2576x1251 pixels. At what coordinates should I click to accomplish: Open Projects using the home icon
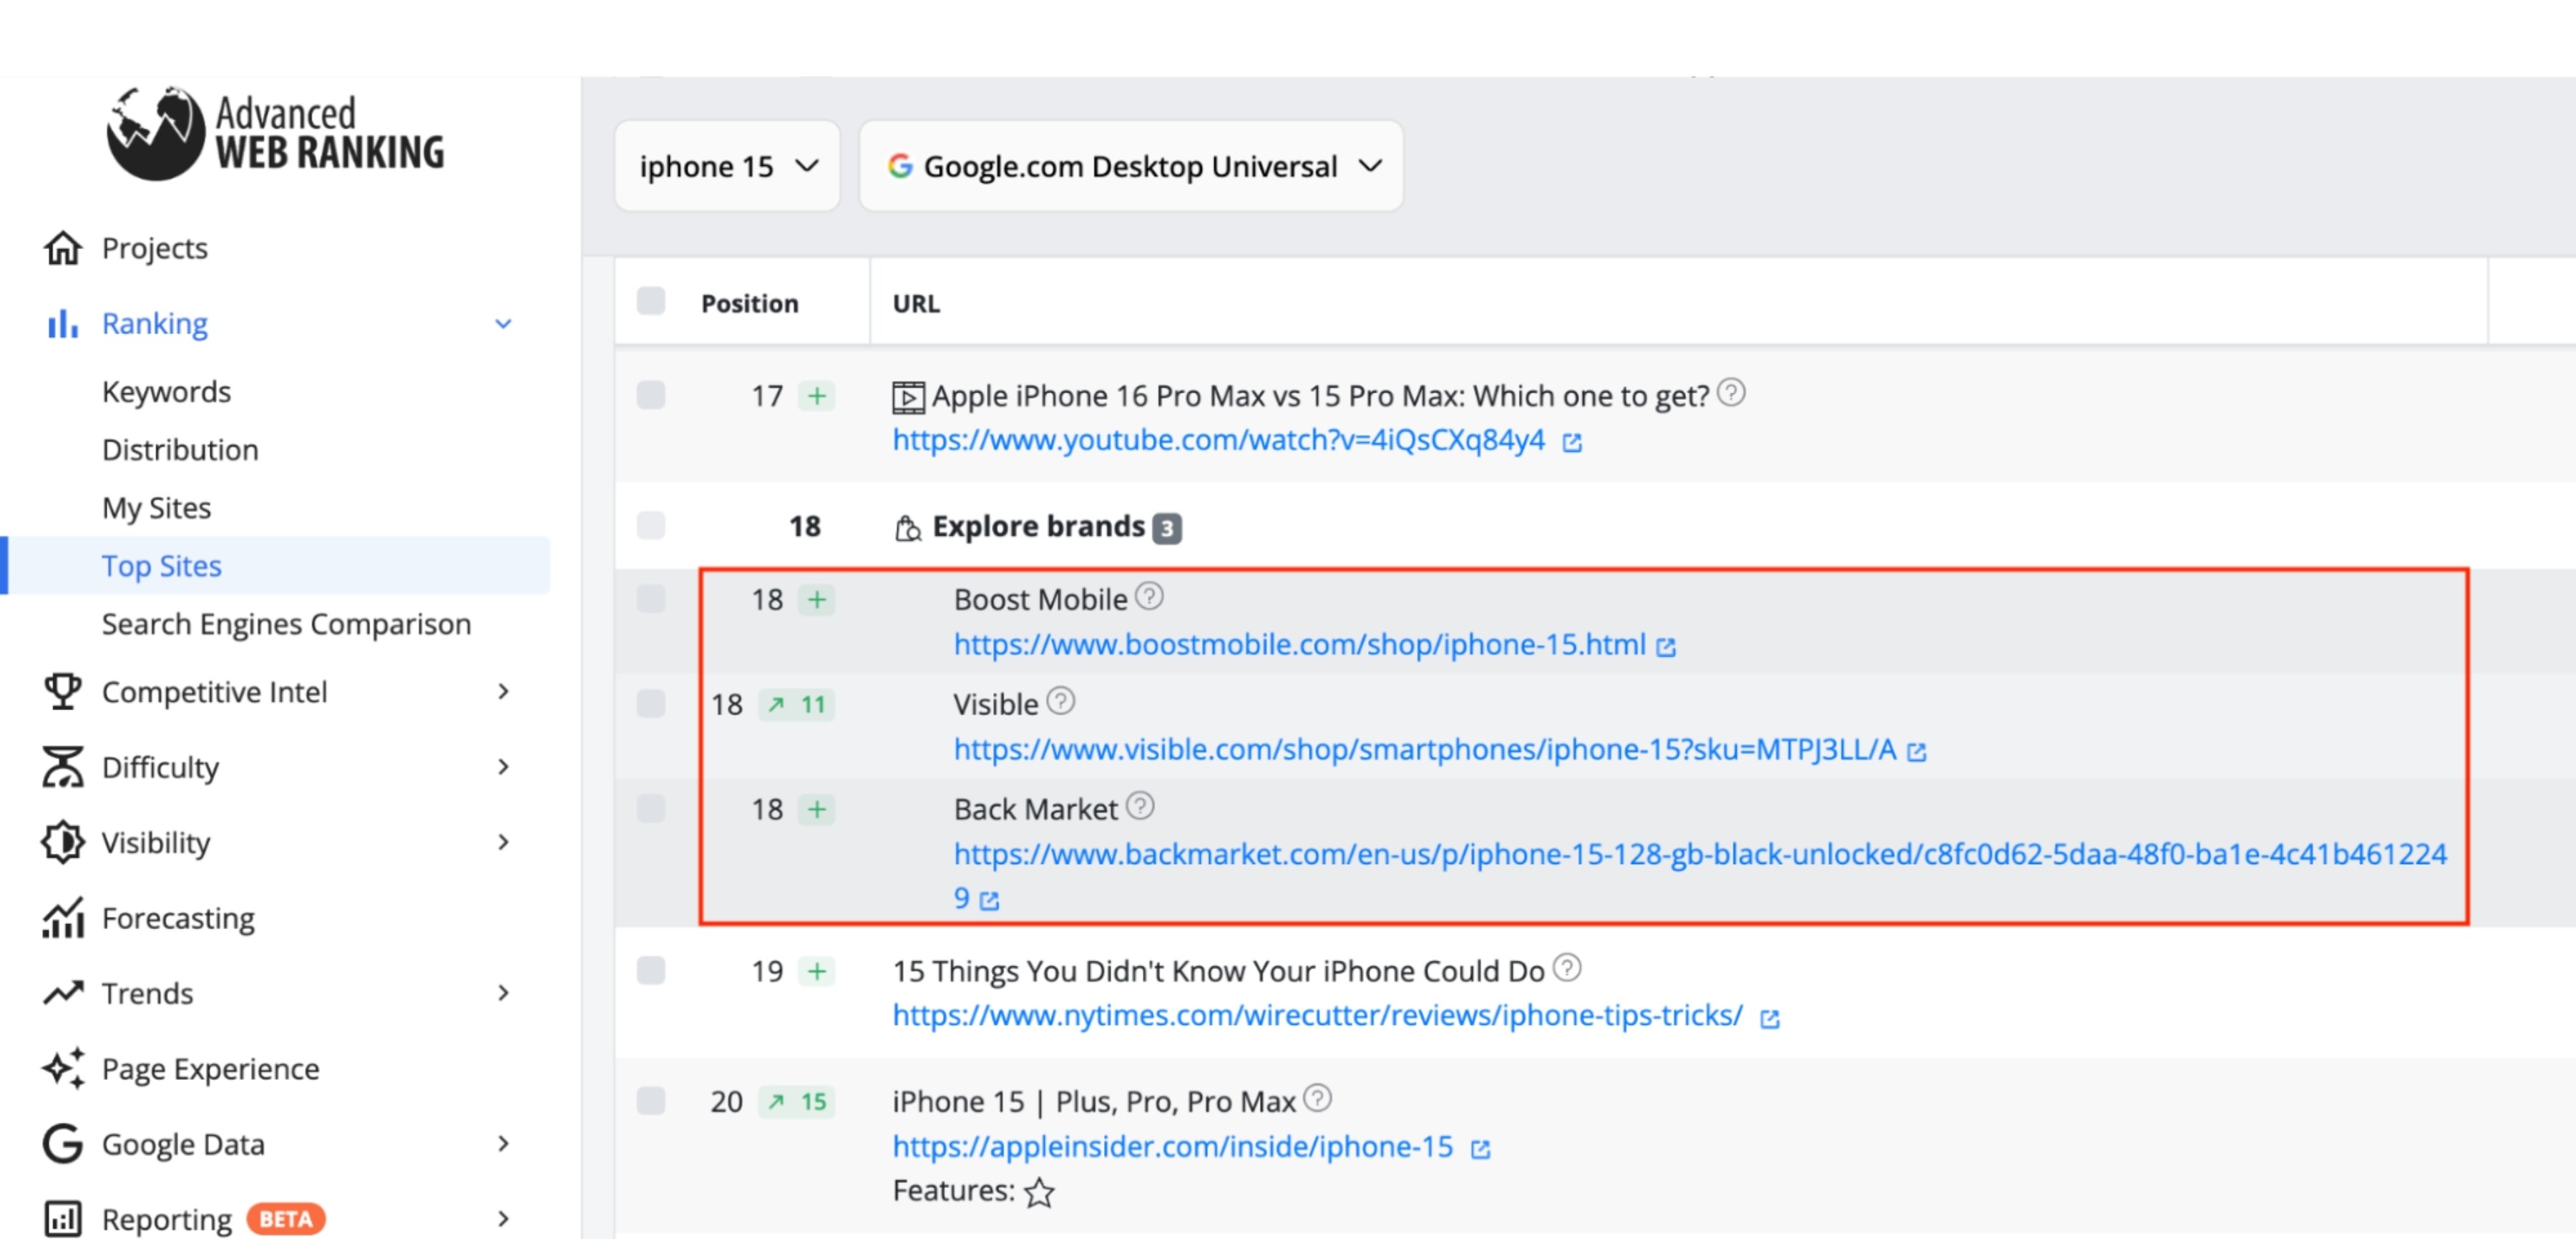click(63, 247)
